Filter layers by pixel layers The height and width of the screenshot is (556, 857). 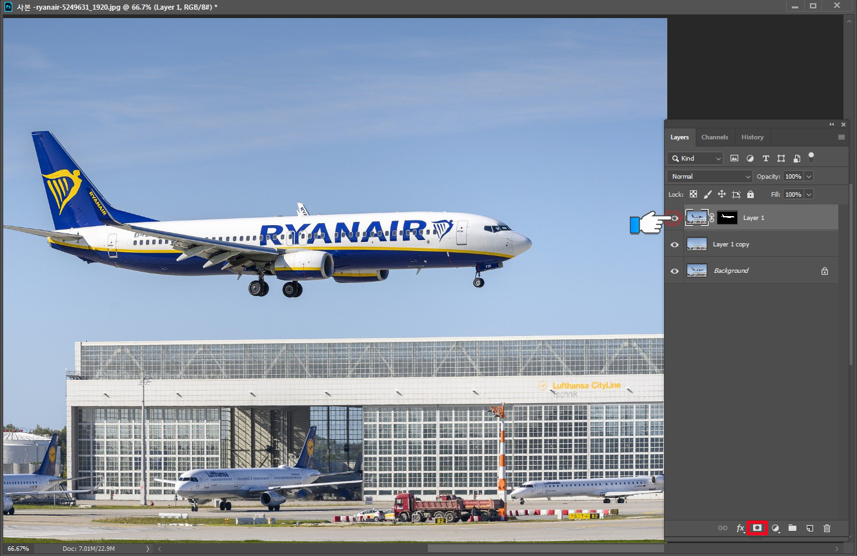click(734, 158)
